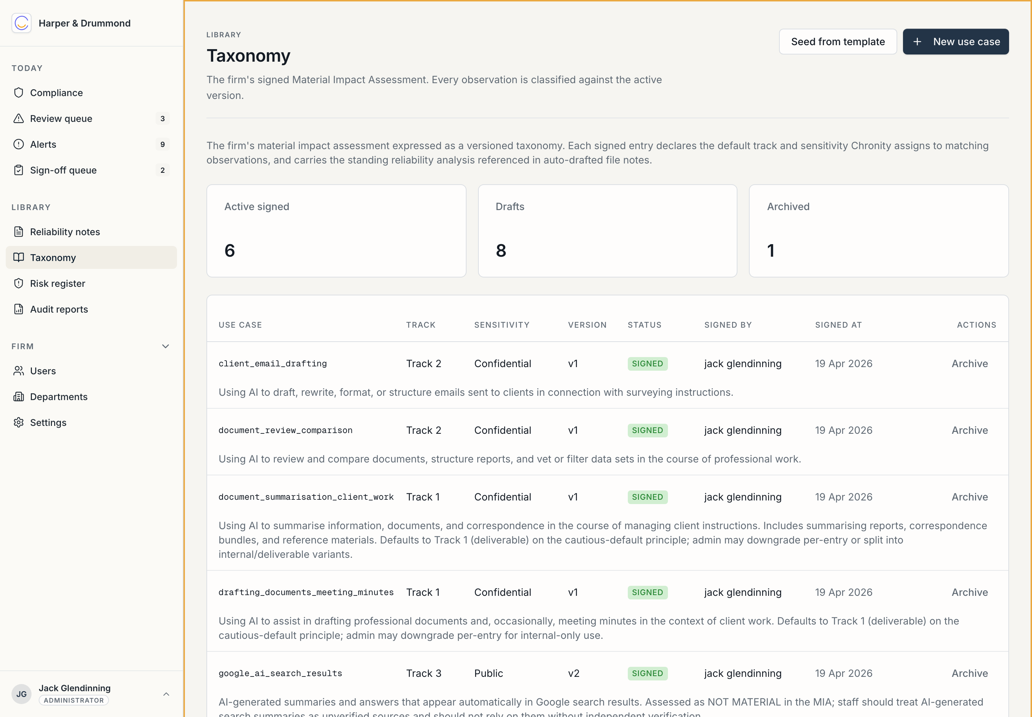The height and width of the screenshot is (717, 1032).
Task: Click SIGNED status badge for google_ai_search_results
Action: (x=648, y=673)
